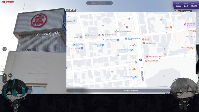Click the compass heading bar

pyautogui.click(x=99, y=3)
